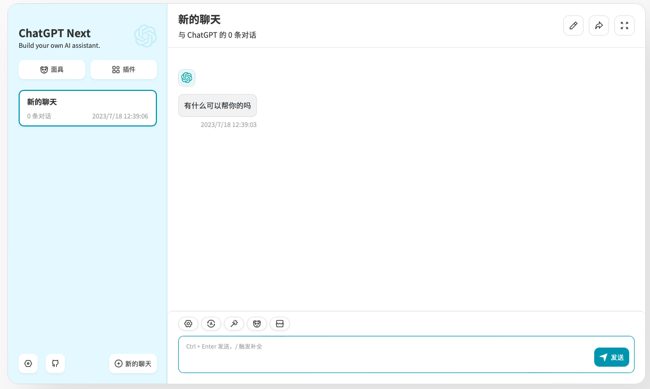Image resolution: width=650 pixels, height=389 pixels.
Task: Click the auto theme icon above input
Action: [x=211, y=324]
